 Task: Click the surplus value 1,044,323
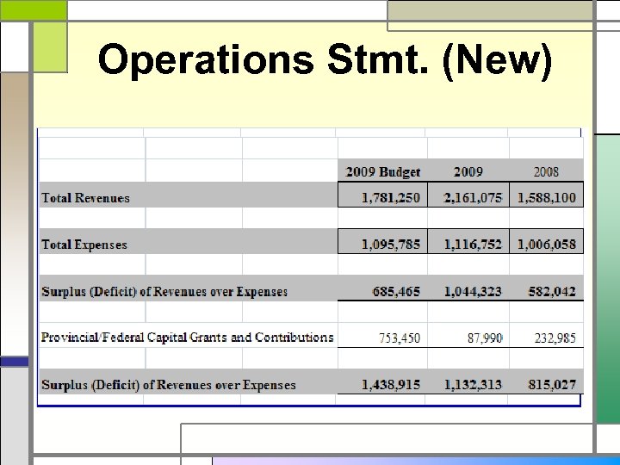[x=473, y=291]
